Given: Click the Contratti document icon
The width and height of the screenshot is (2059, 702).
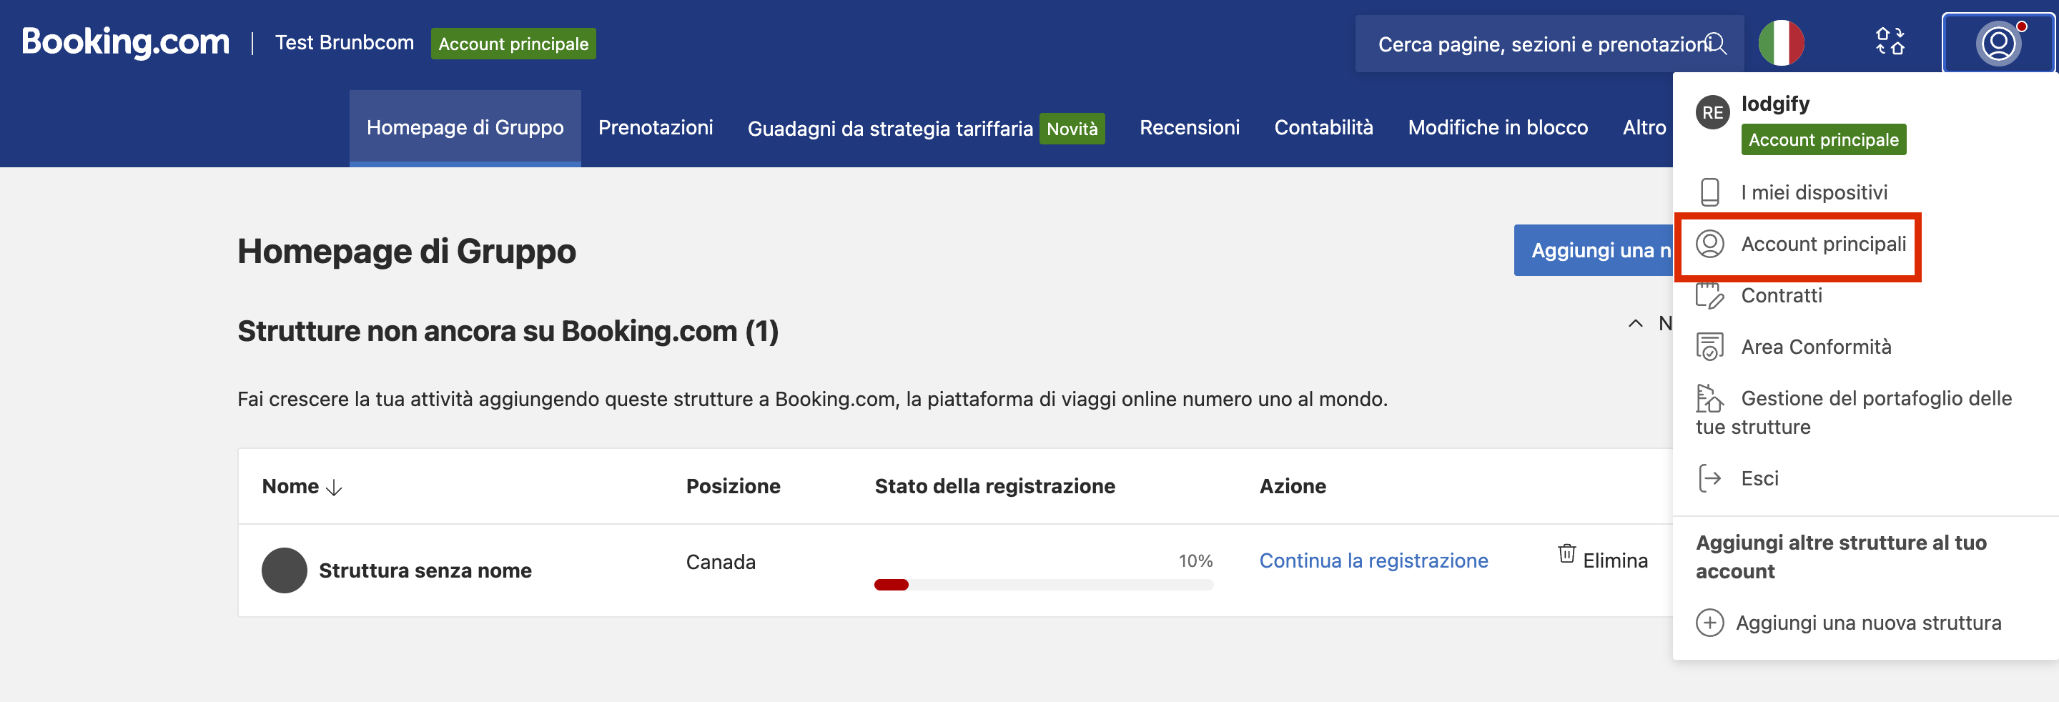Looking at the screenshot, I should (x=1709, y=296).
